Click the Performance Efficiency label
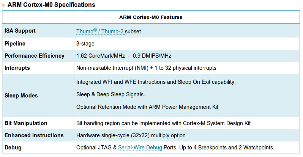 tap(35, 56)
